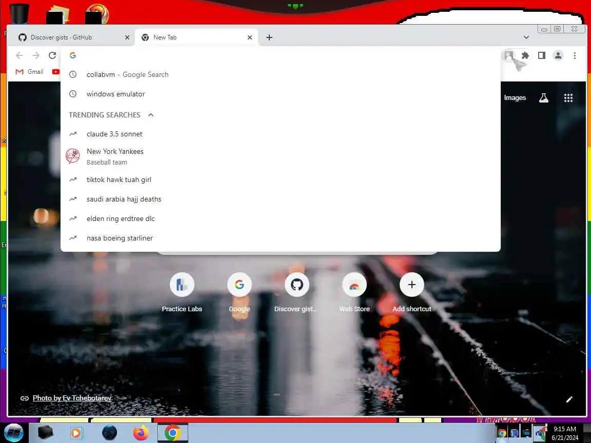
Task: Open a new tab with plus button
Action: click(269, 37)
